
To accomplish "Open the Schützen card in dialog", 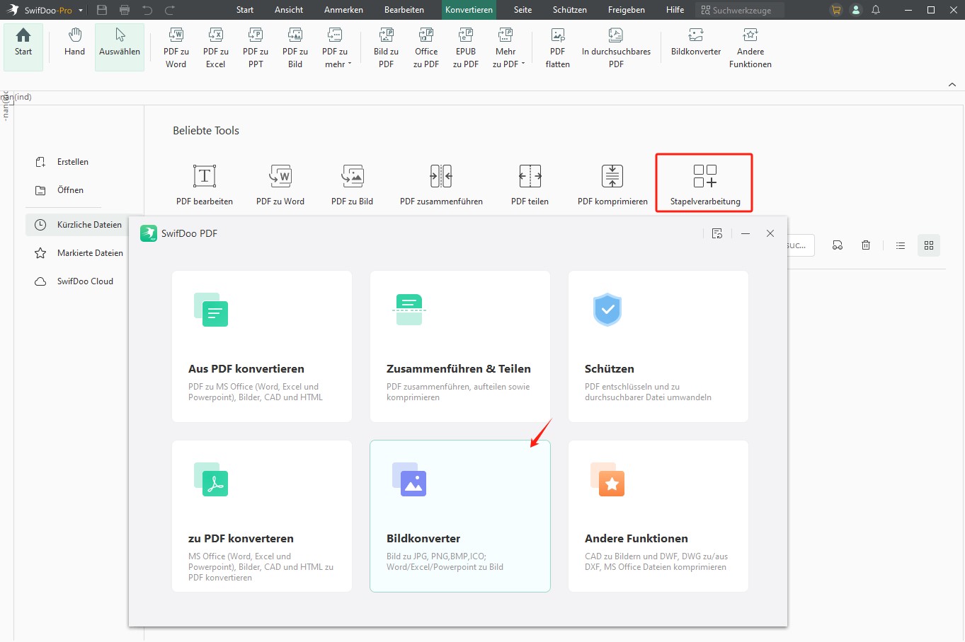I will [658, 346].
